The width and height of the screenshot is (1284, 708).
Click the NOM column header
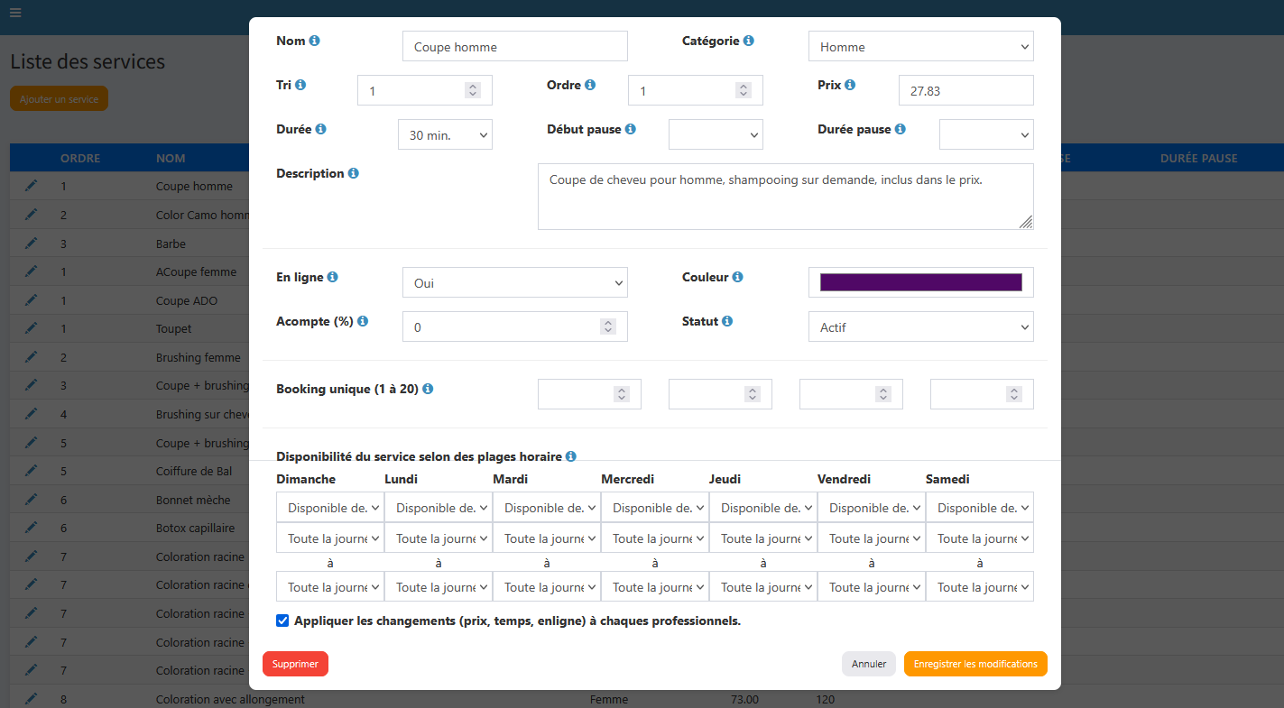pos(171,158)
